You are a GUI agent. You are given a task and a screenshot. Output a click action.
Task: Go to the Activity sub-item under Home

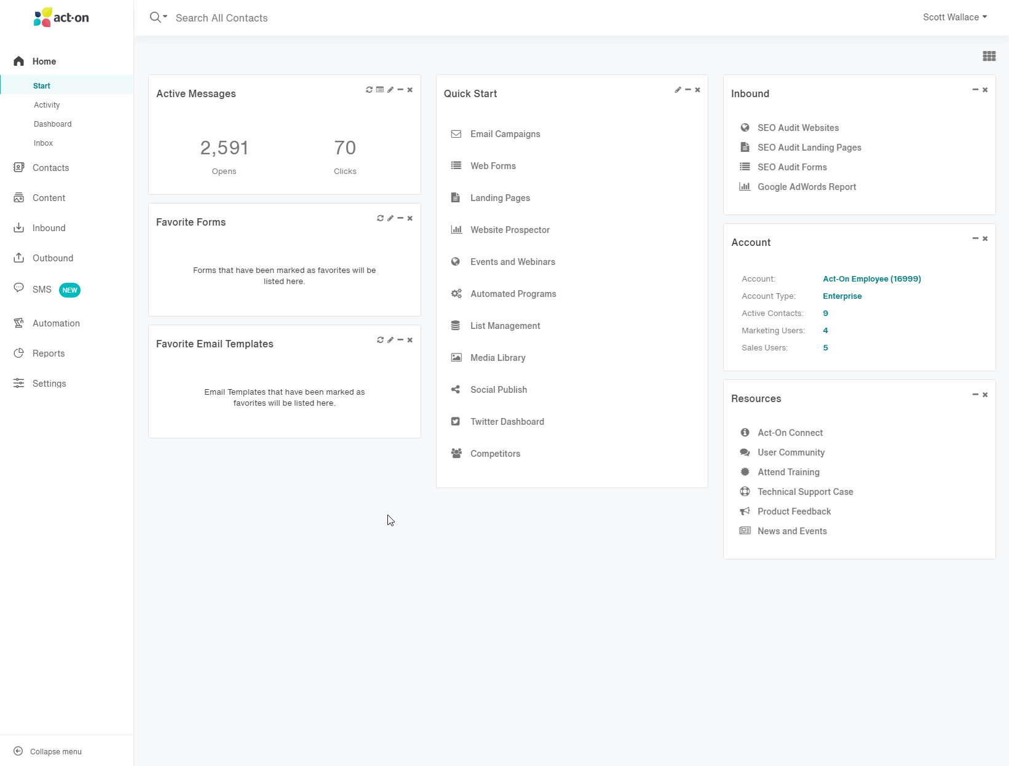(47, 105)
